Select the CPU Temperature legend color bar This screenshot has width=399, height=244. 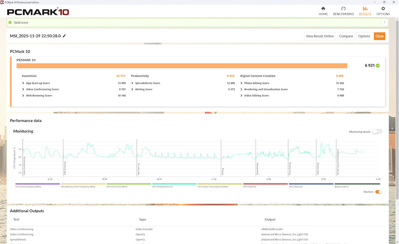point(174,184)
